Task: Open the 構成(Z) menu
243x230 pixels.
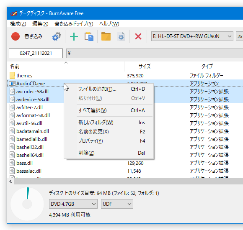Action: [x=18, y=24]
